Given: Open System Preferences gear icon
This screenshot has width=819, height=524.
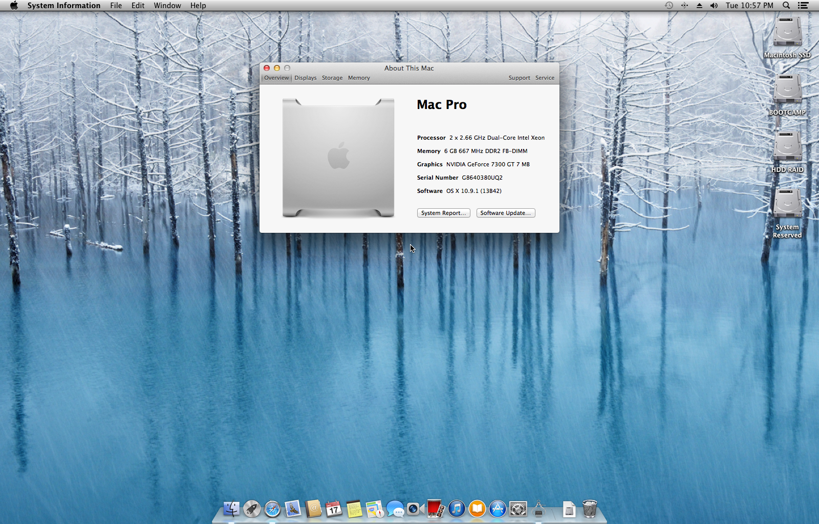Looking at the screenshot, I should click(x=518, y=509).
